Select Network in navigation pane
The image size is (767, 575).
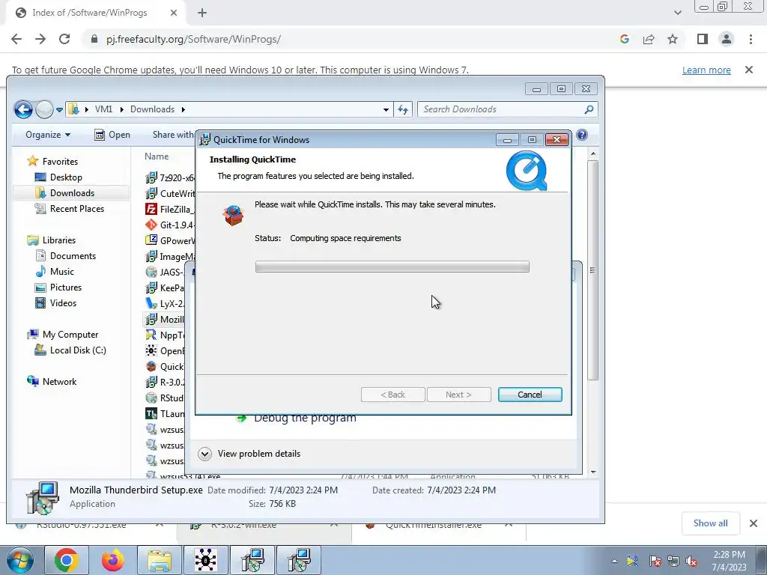point(59,381)
